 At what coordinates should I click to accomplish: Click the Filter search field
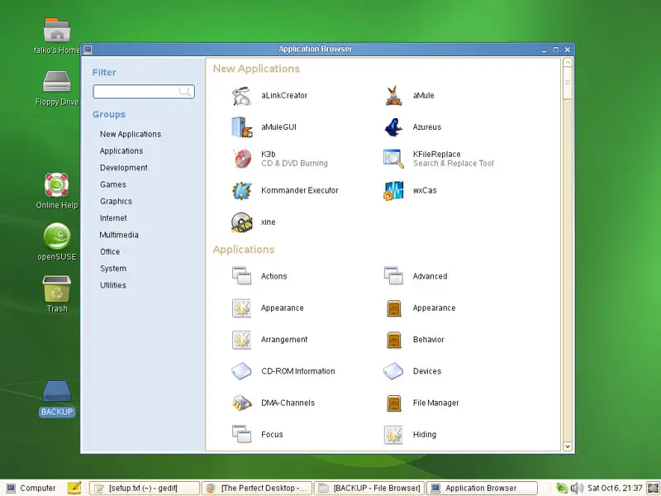(144, 92)
